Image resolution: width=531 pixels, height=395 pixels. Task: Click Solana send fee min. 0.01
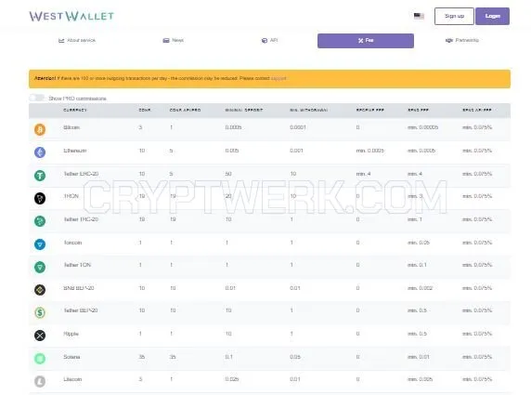pyautogui.click(x=419, y=357)
